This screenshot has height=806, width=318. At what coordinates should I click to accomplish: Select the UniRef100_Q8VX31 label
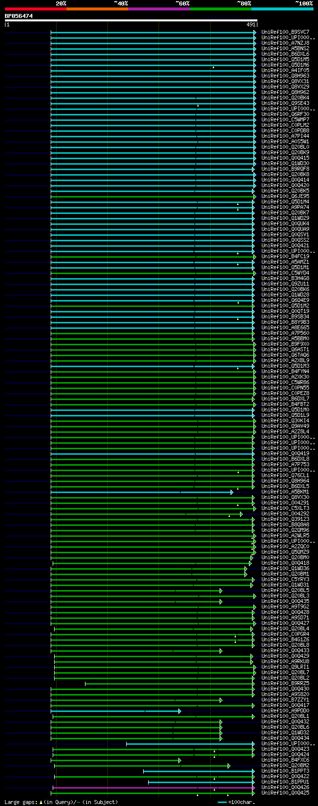(285, 82)
